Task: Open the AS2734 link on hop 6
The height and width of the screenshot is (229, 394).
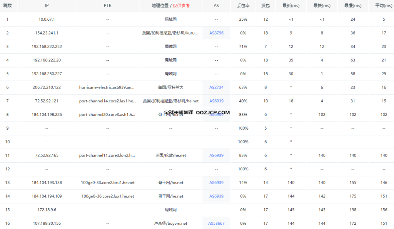Action: point(216,87)
